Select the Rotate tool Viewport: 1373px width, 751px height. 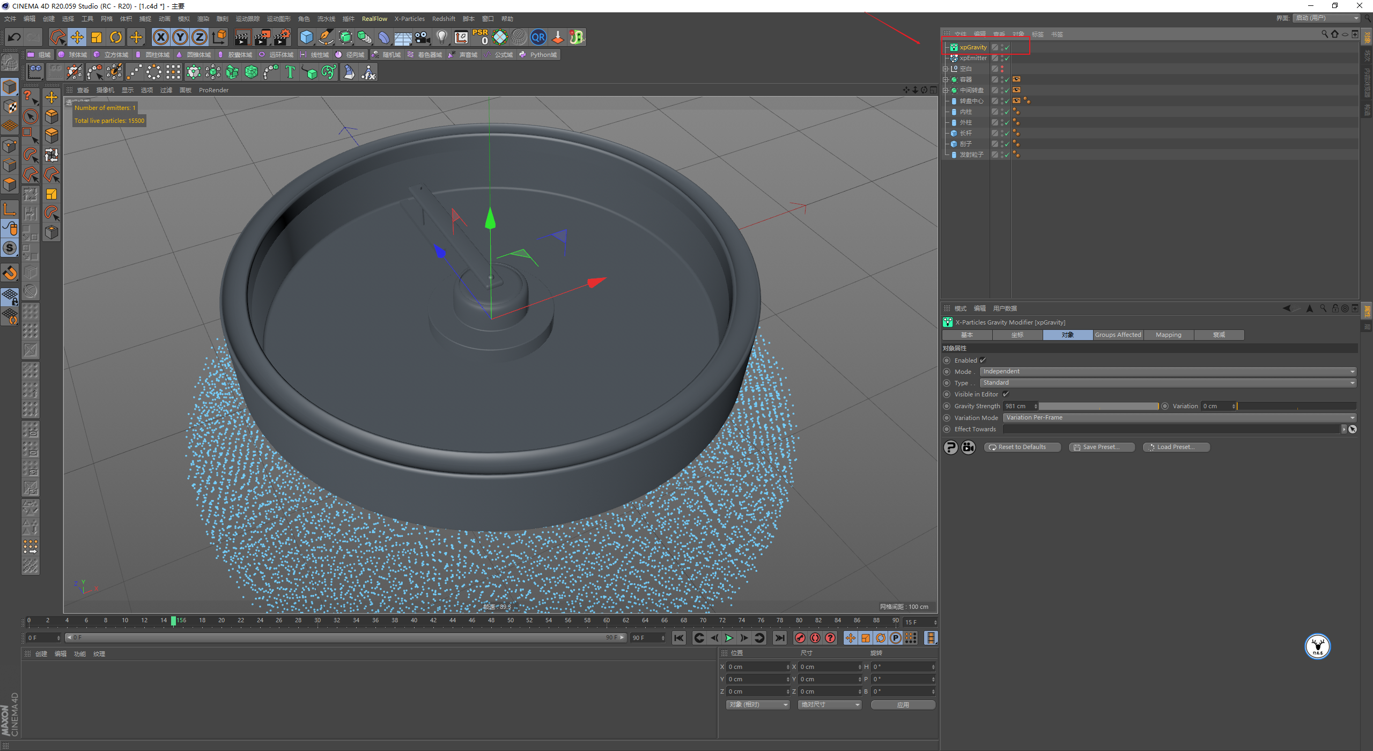tap(116, 37)
